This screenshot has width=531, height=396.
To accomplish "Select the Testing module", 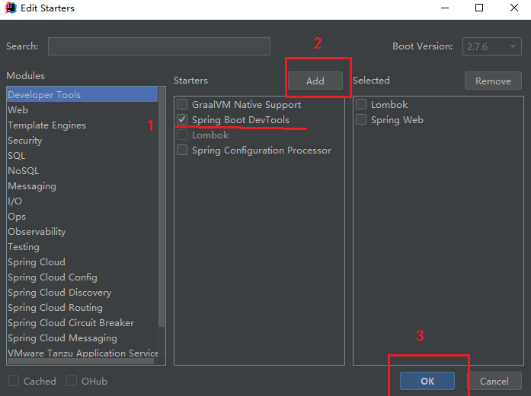I will pyautogui.click(x=82, y=247).
